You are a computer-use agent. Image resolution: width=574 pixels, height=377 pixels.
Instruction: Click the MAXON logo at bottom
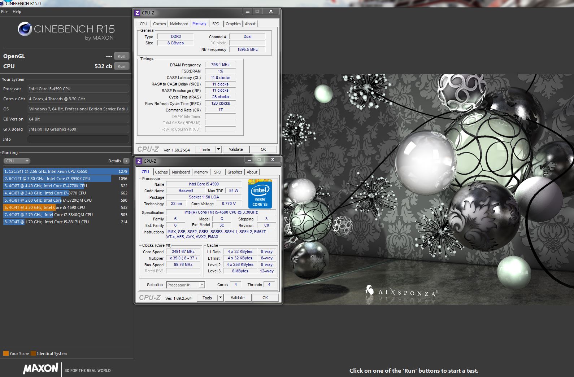coord(40,368)
